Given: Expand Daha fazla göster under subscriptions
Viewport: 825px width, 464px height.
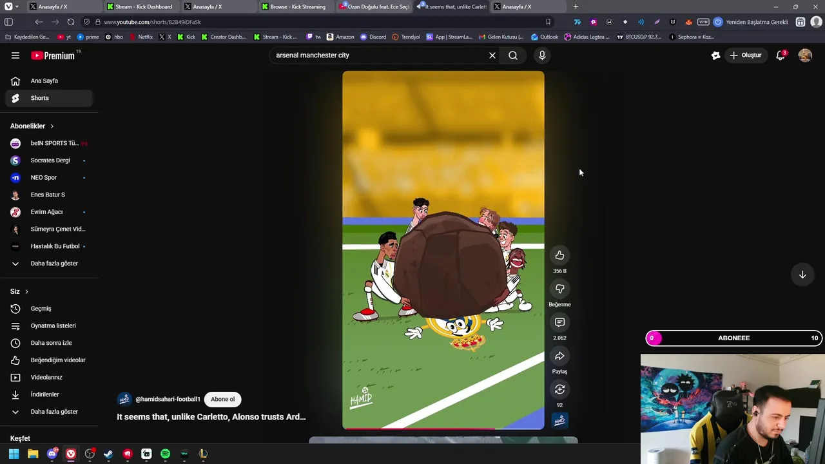Looking at the screenshot, I should [x=49, y=264].
